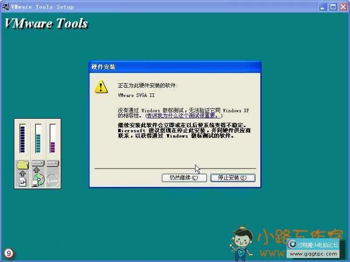Select the yellow open folder icon in the progress graphic
350x262 pixels.
coord(22,164)
